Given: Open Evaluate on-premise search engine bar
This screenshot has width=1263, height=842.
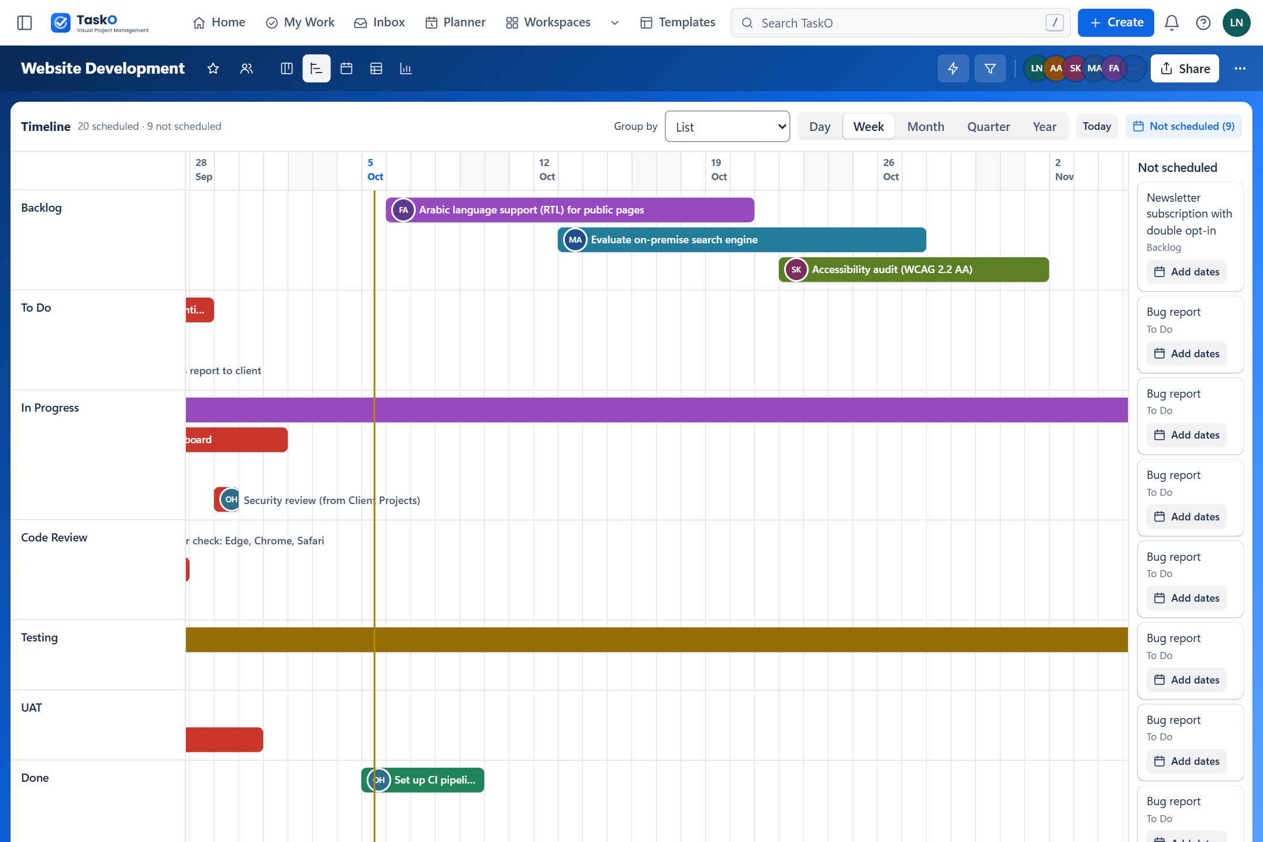Looking at the screenshot, I should [x=742, y=240].
